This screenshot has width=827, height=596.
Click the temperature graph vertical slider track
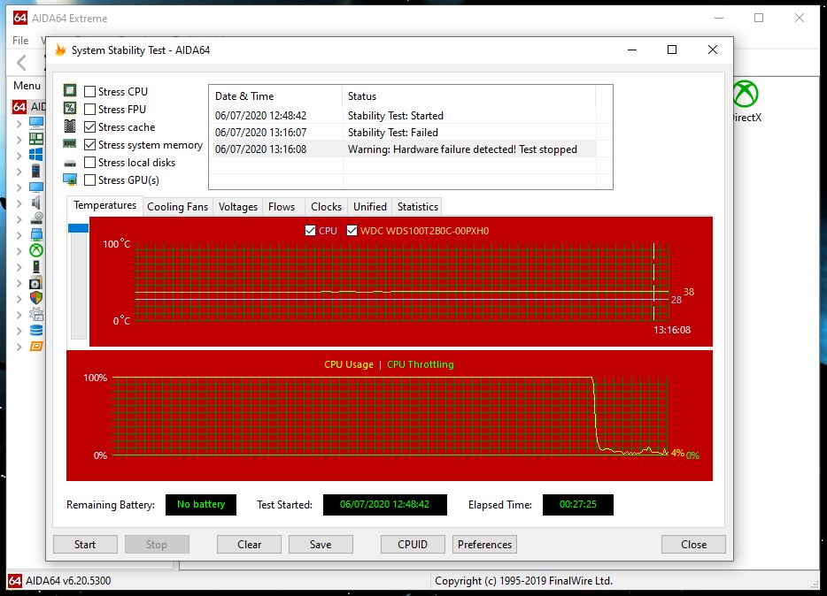78,285
